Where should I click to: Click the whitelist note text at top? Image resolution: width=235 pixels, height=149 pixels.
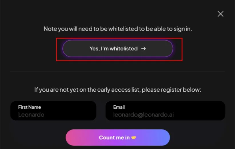click(117, 29)
